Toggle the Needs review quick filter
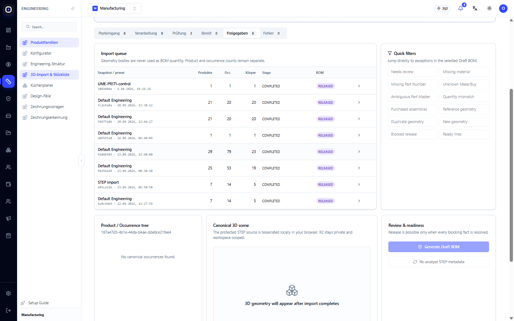514x321 pixels. (x=412, y=72)
